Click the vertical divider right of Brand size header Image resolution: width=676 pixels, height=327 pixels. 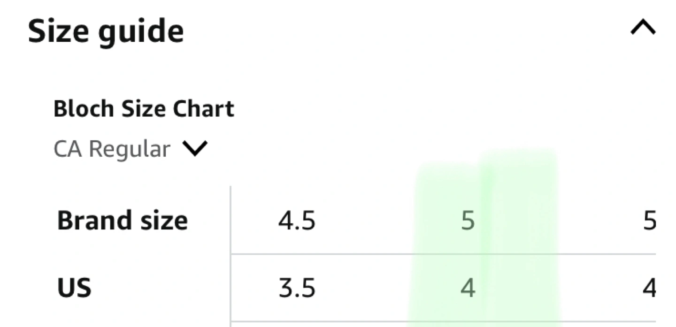point(231,220)
